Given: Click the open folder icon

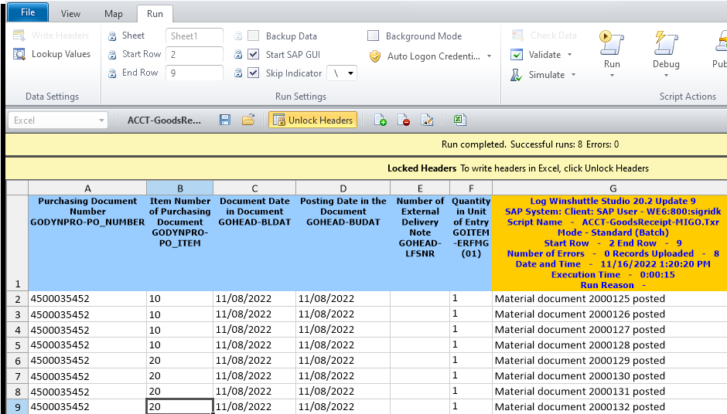Looking at the screenshot, I should point(248,120).
